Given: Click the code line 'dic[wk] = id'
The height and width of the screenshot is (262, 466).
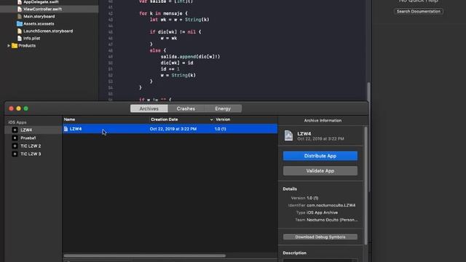Looking at the screenshot, I should pyautogui.click(x=177, y=63).
